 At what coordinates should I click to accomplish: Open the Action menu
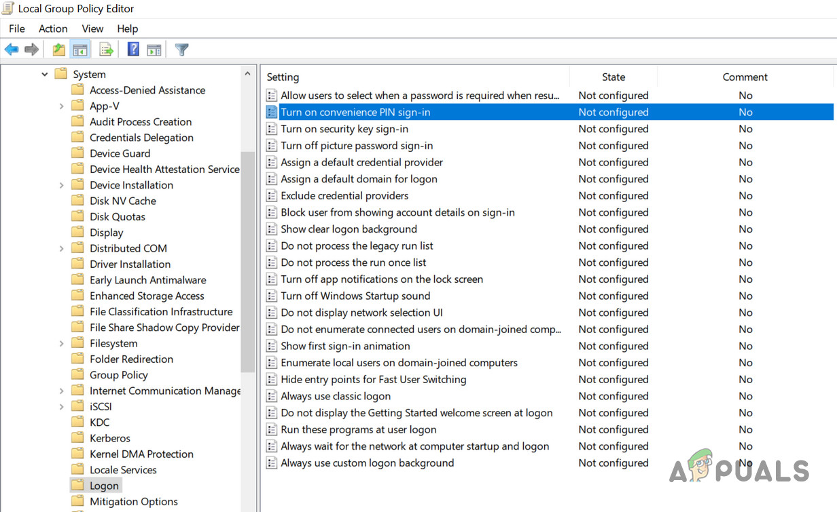pyautogui.click(x=53, y=28)
